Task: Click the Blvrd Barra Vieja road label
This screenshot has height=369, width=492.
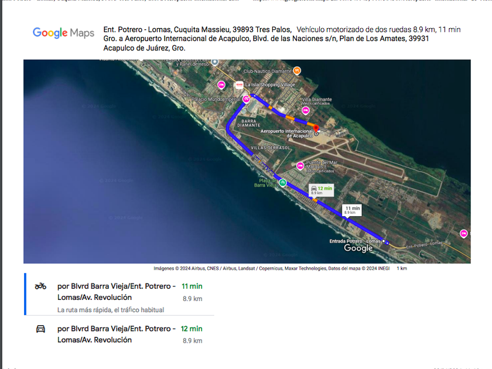Action: (x=263, y=165)
